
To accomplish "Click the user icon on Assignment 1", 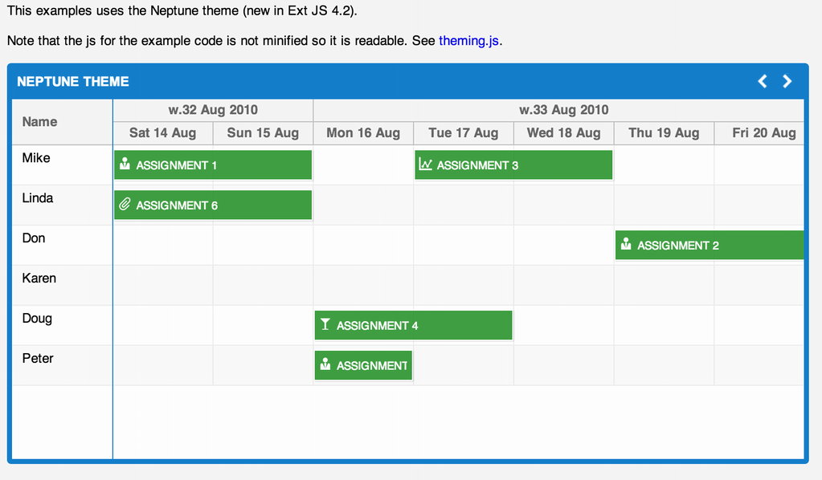I will (125, 164).
